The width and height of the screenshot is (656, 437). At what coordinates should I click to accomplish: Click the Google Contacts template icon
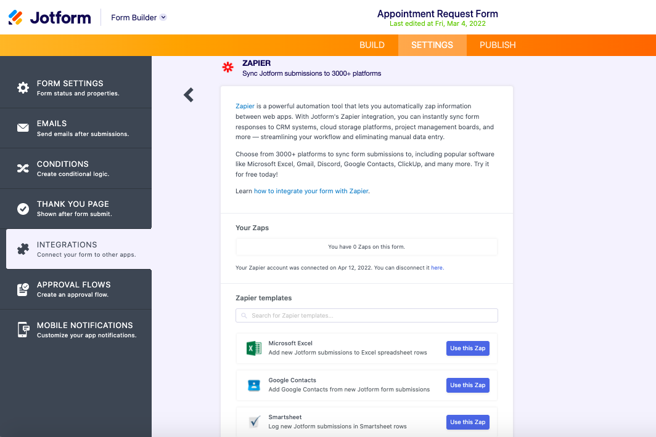pos(254,385)
